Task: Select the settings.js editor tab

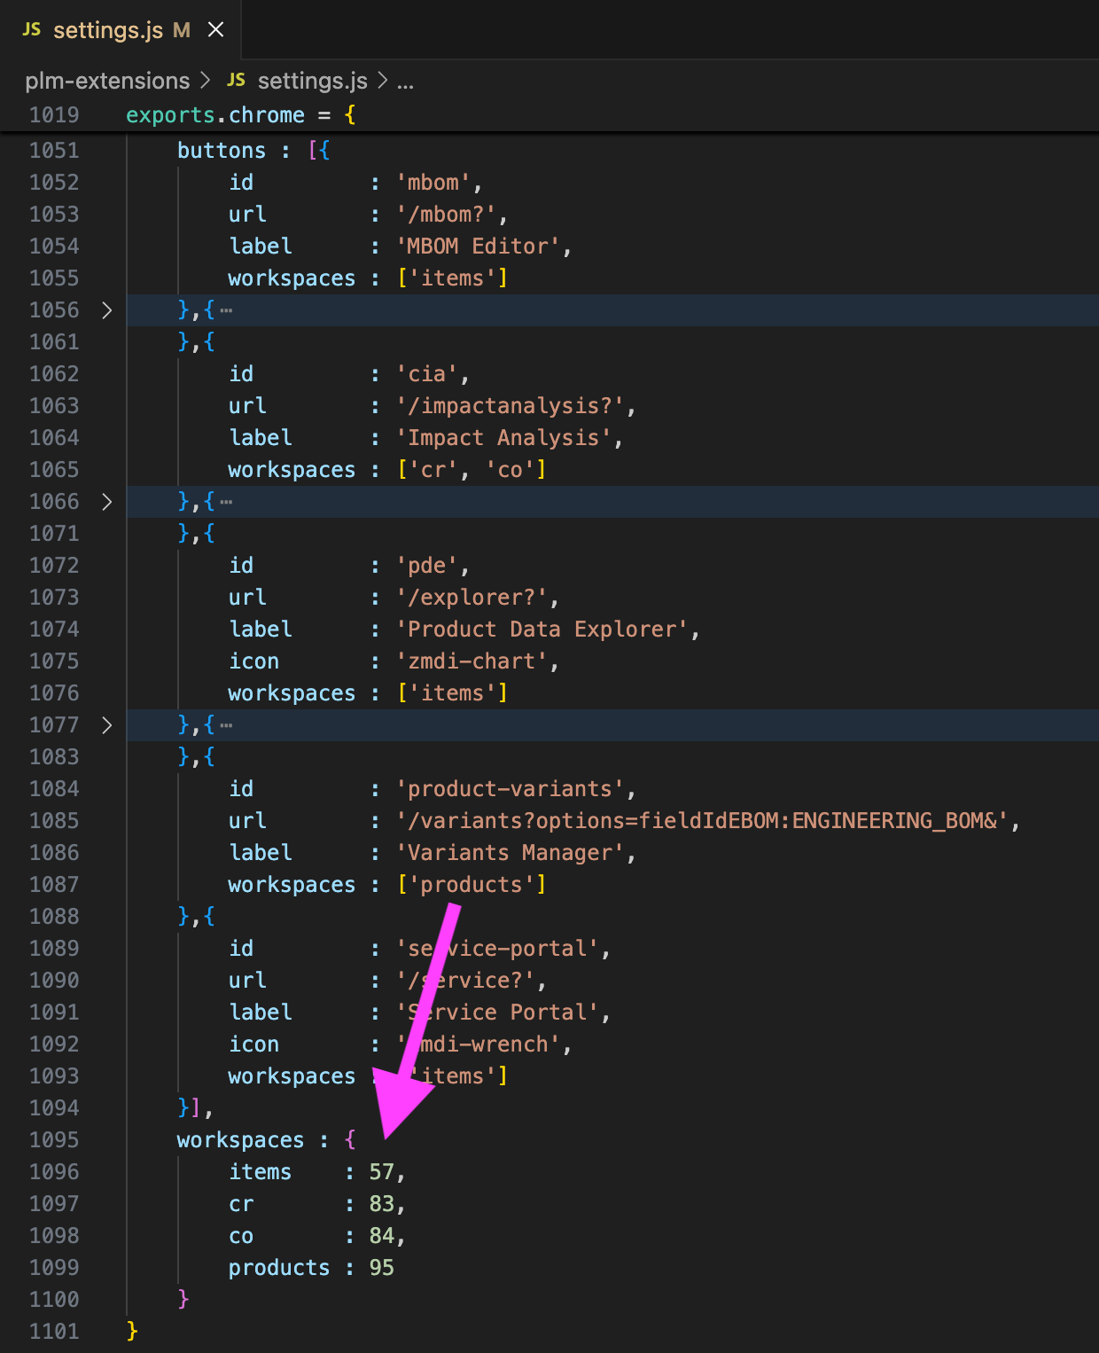Action: pyautogui.click(x=108, y=30)
